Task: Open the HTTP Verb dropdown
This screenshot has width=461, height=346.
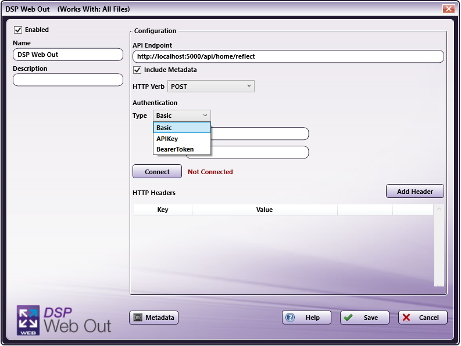Action: [x=211, y=86]
